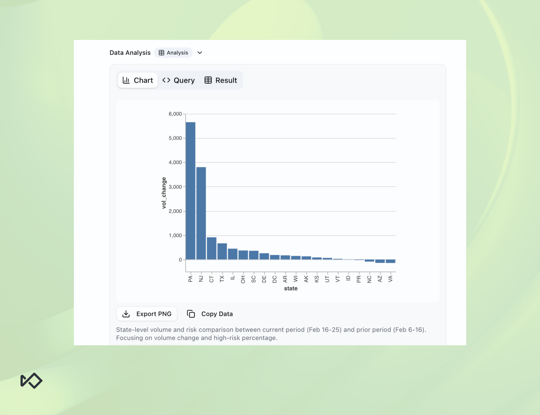Click the code brackets icon beside Query
The width and height of the screenshot is (540, 415).
(166, 80)
